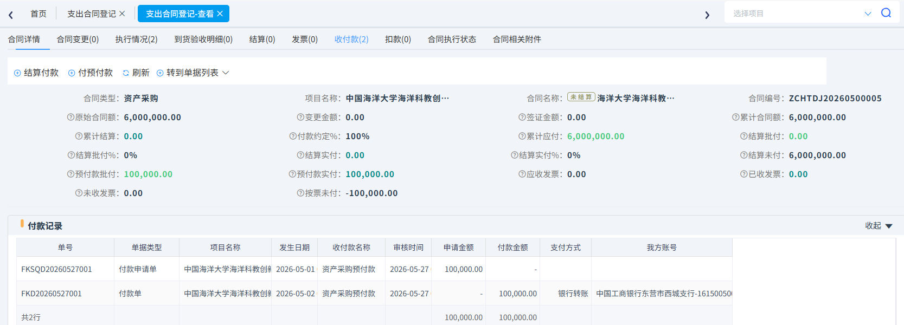904x325 pixels.
Task: Open the 合同变更(0) tab
Action: 78,39
